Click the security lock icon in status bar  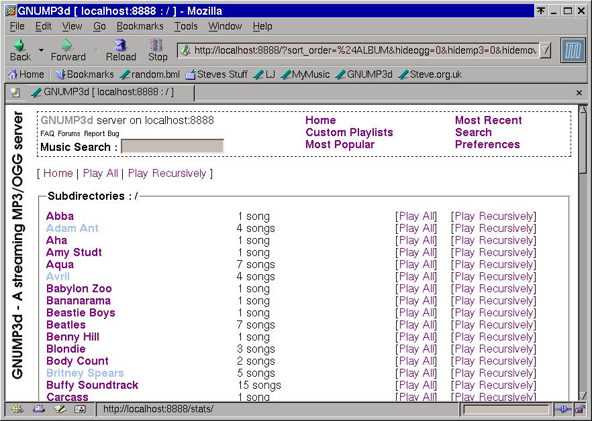[x=579, y=409]
